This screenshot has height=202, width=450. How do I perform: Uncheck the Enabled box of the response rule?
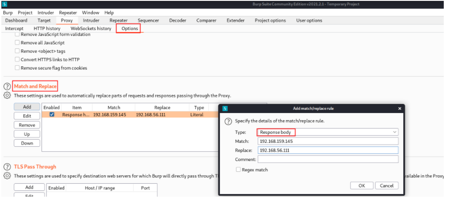tap(52, 114)
